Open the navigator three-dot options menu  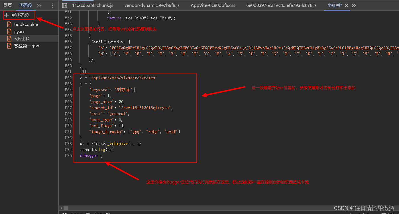[x=53, y=5]
